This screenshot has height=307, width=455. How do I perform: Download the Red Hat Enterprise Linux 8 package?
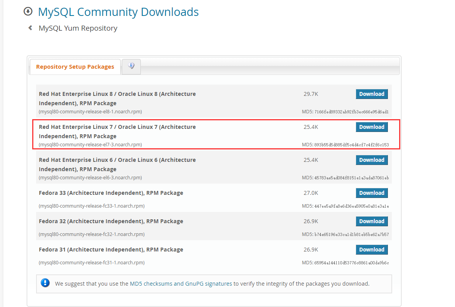click(372, 94)
